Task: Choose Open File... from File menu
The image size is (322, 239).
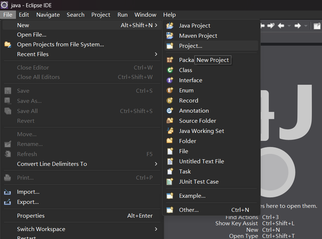Action: point(82,35)
